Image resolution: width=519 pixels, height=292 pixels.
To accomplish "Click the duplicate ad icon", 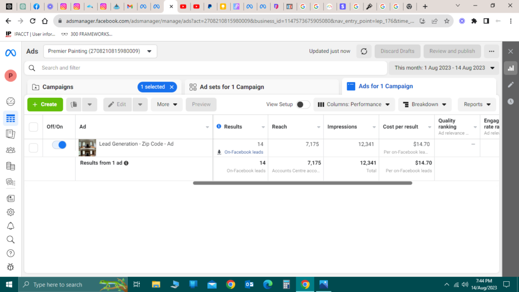I will pyautogui.click(x=74, y=104).
